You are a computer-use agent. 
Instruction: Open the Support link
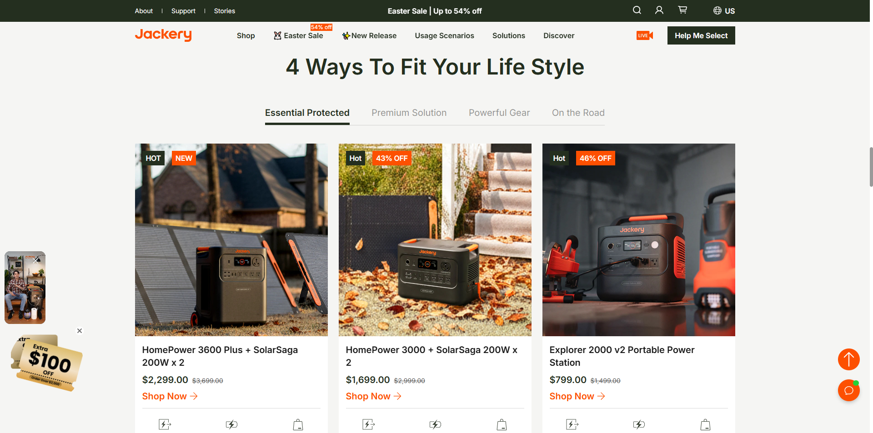[183, 11]
